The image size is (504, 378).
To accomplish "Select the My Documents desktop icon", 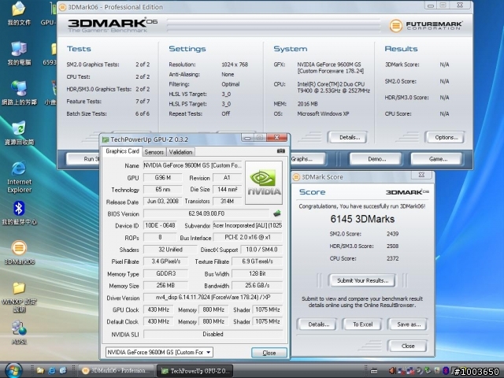I will click(x=19, y=13).
